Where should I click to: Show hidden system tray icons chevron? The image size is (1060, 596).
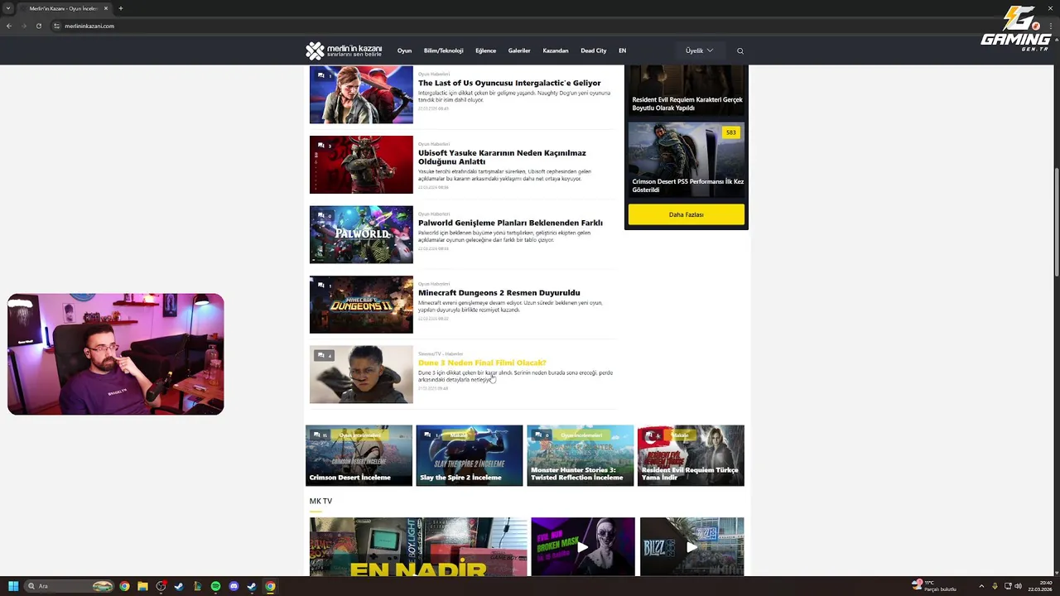pos(981,586)
